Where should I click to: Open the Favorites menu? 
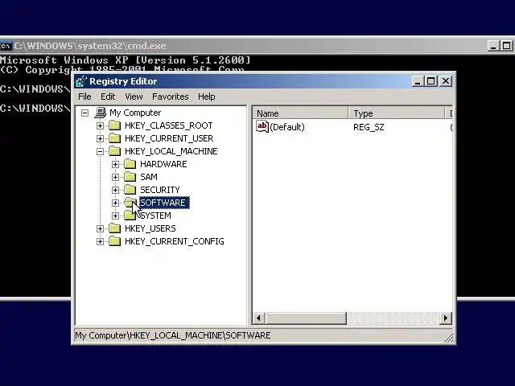click(170, 96)
